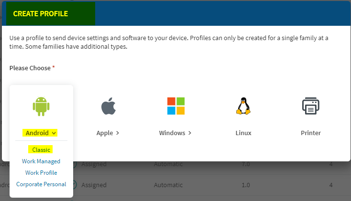Click the Apple text label
Image resolution: width=351 pixels, height=201 pixels.
(x=105, y=133)
